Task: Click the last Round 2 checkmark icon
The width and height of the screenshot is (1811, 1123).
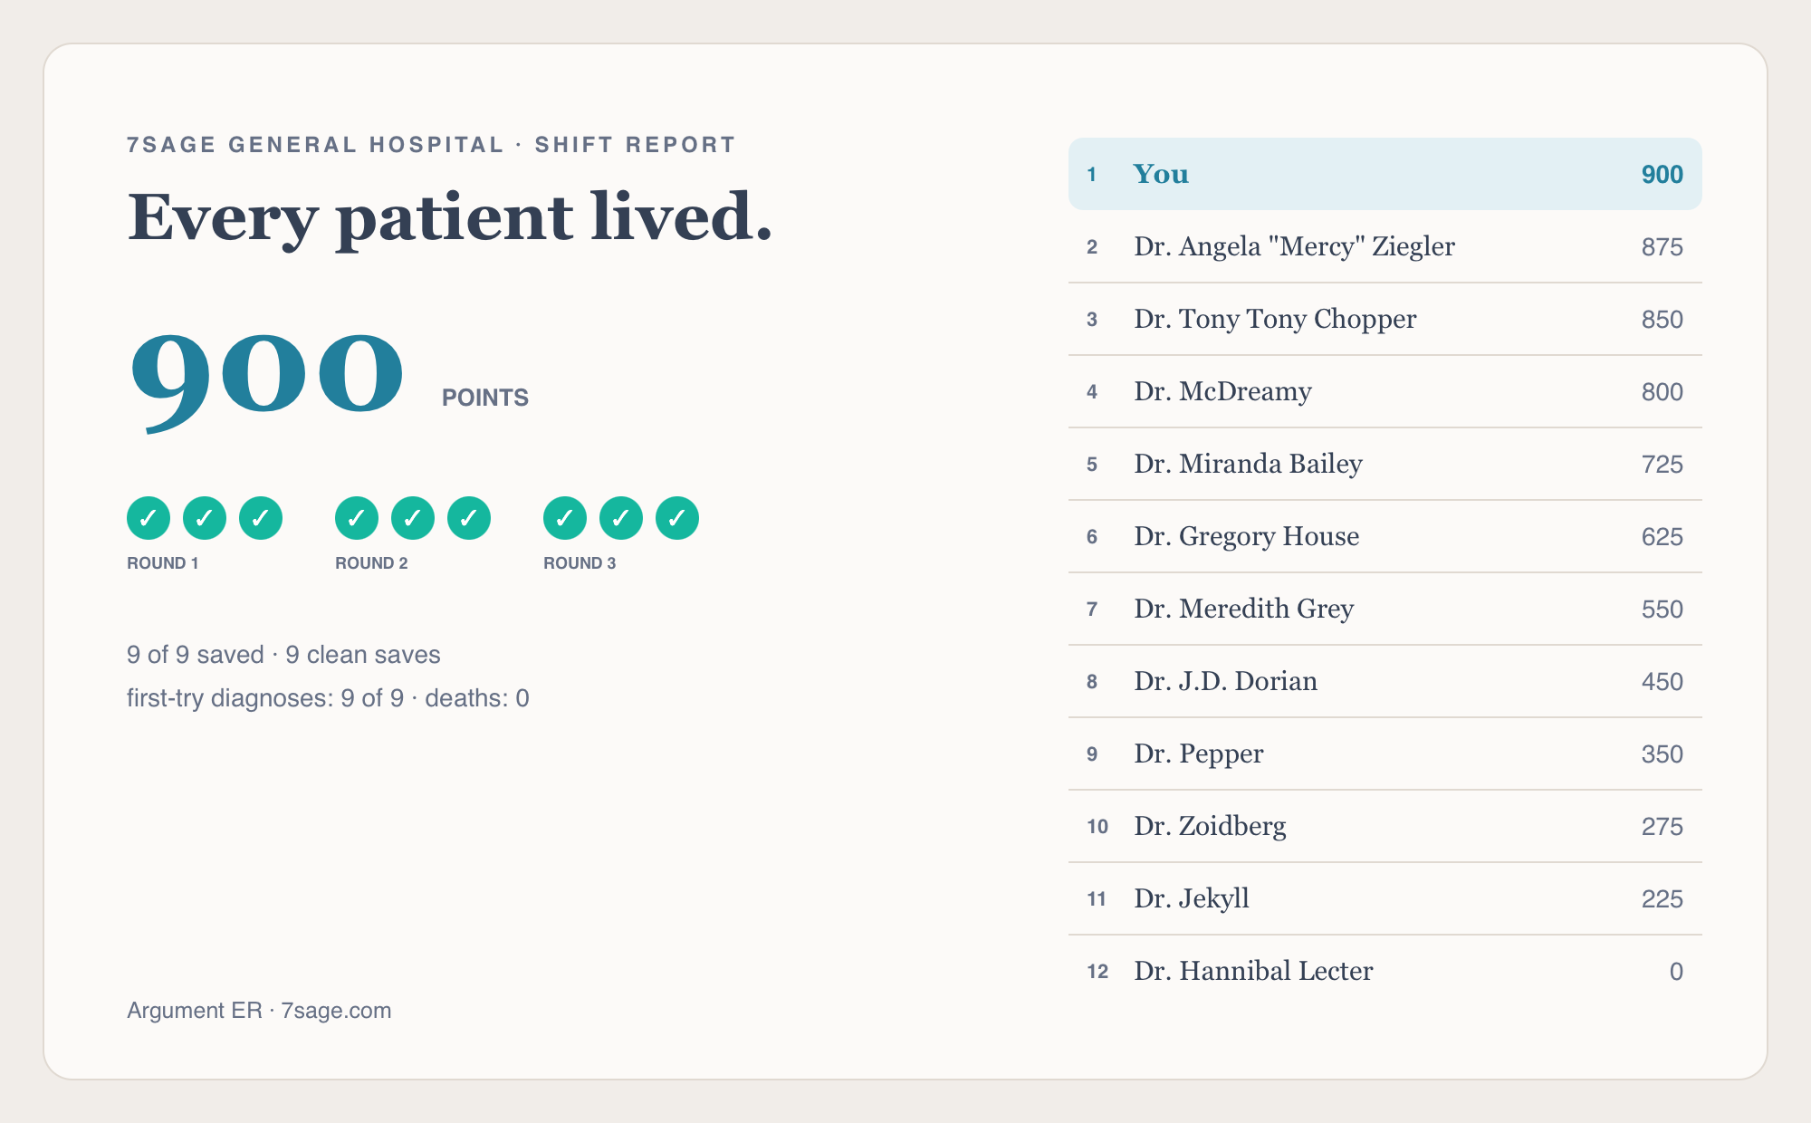Action: coord(469,518)
